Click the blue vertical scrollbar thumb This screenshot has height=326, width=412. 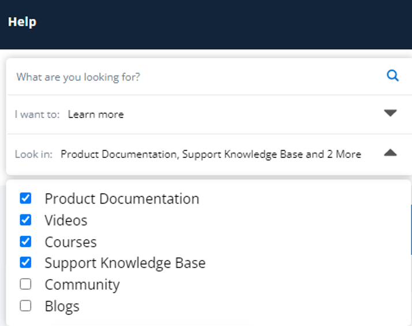click(x=411, y=229)
